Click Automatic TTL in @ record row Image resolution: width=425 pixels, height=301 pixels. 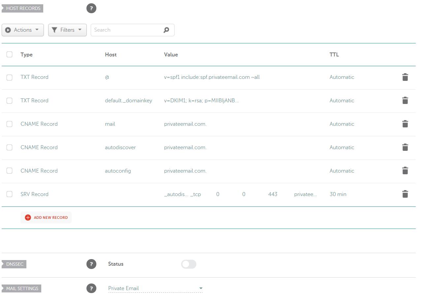[342, 77]
